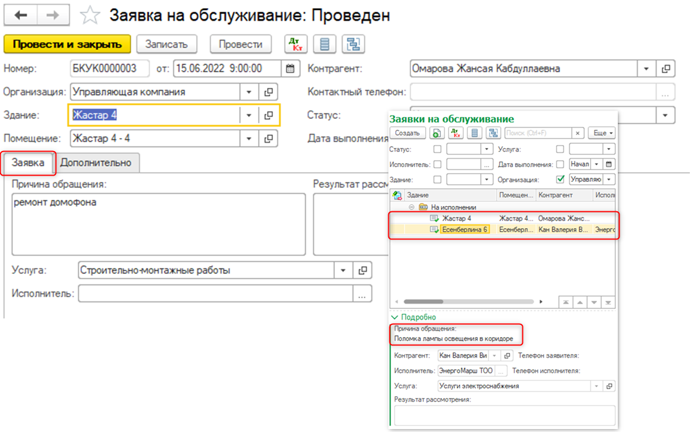Click the create-from-template icon beside Создать

[436, 133]
